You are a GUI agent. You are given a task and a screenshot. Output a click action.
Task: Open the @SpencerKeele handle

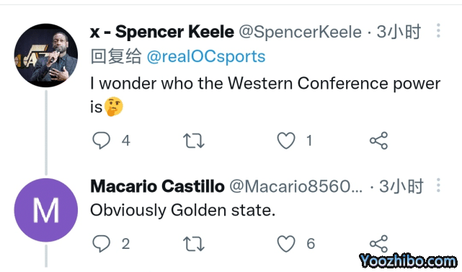(x=300, y=32)
